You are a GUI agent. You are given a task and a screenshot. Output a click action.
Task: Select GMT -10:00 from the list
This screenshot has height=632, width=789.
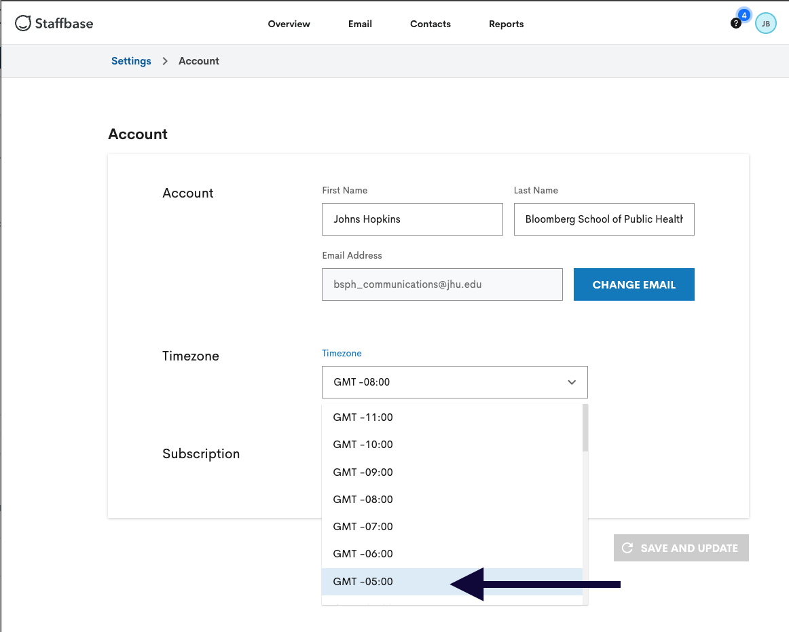(452, 445)
